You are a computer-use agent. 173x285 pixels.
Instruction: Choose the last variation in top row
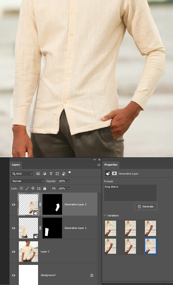coord(151,228)
